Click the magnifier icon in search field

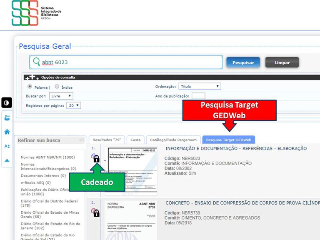coord(37,62)
